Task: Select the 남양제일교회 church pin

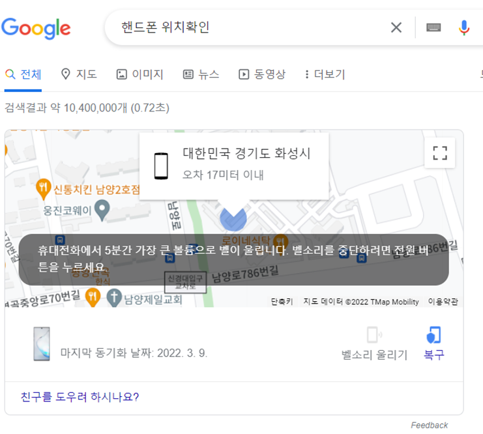Action: pos(114,298)
